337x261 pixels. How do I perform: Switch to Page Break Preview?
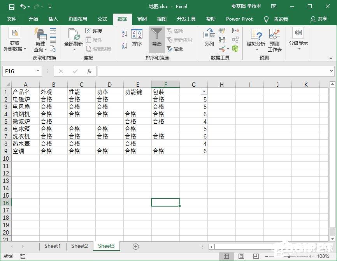tap(256, 256)
